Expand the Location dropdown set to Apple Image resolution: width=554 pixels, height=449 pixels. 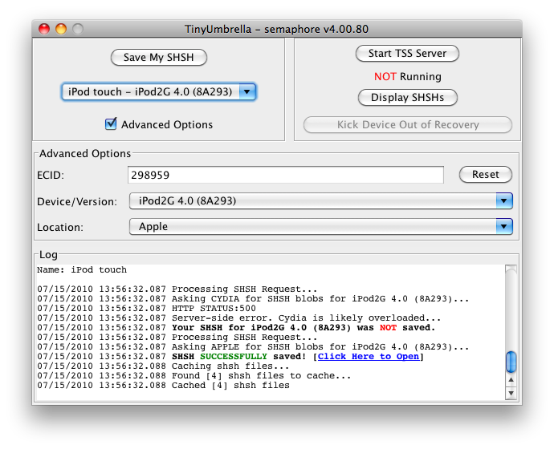(320, 227)
